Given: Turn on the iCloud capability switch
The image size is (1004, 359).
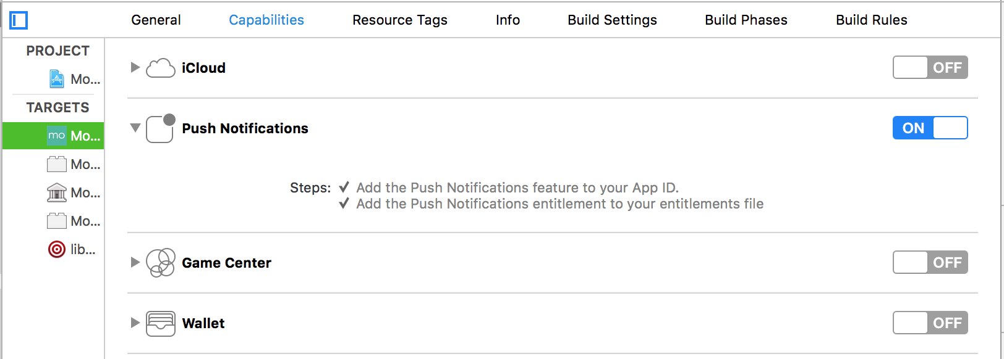Looking at the screenshot, I should click(930, 67).
